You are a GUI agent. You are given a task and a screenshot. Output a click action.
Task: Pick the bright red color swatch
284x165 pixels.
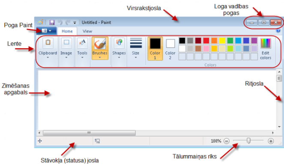pyautogui.click(x=206, y=41)
